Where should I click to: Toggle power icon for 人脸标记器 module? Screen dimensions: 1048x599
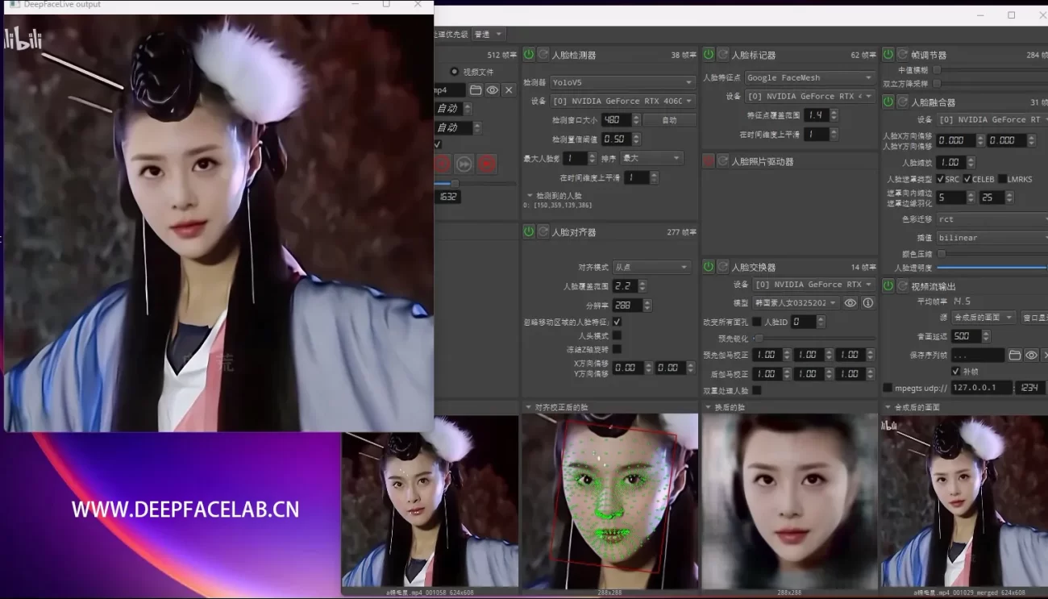pyautogui.click(x=709, y=54)
